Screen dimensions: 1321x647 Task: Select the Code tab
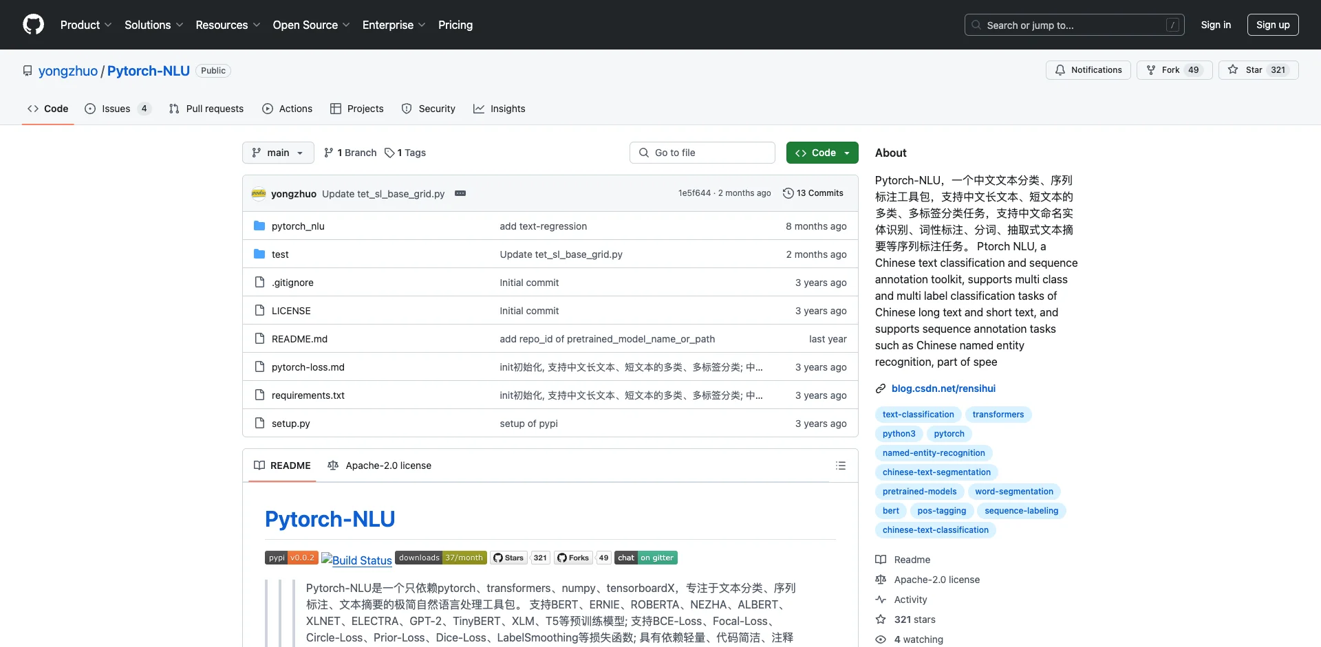47,109
